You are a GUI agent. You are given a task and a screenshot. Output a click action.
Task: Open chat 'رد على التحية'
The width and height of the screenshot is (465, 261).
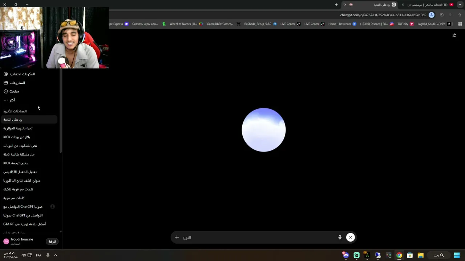point(29,120)
